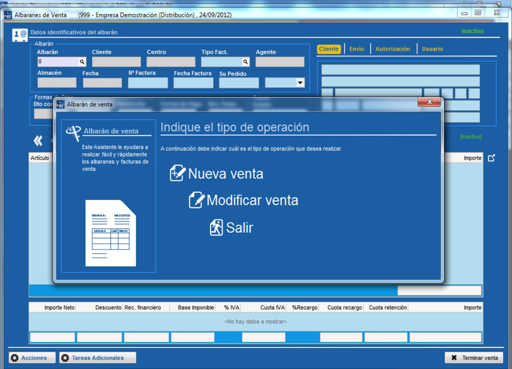This screenshot has height=369, width=512.
Task: Click the Fecha Factura input field
Action: click(193, 83)
